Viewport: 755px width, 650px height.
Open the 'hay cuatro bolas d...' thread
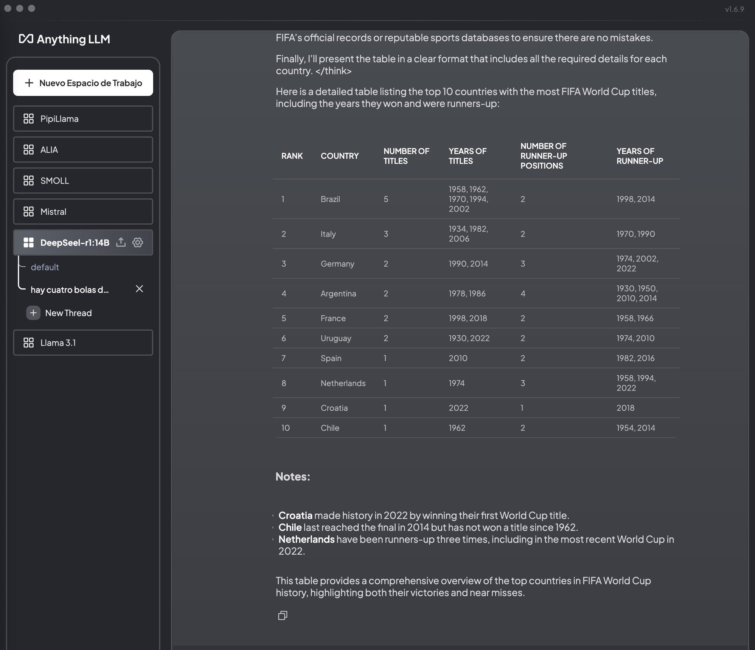(x=70, y=290)
